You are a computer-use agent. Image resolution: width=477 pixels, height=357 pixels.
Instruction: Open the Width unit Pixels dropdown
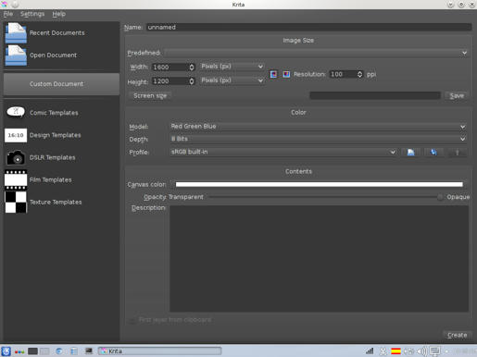232,67
